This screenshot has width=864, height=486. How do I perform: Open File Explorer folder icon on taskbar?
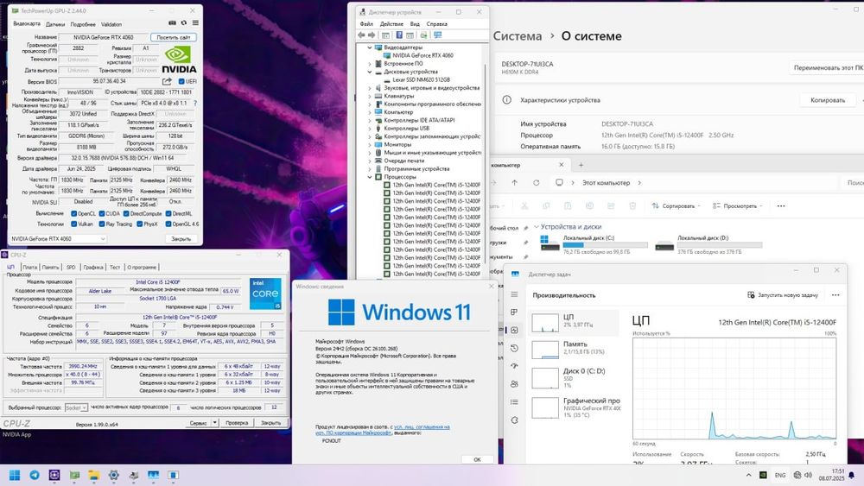click(x=93, y=475)
